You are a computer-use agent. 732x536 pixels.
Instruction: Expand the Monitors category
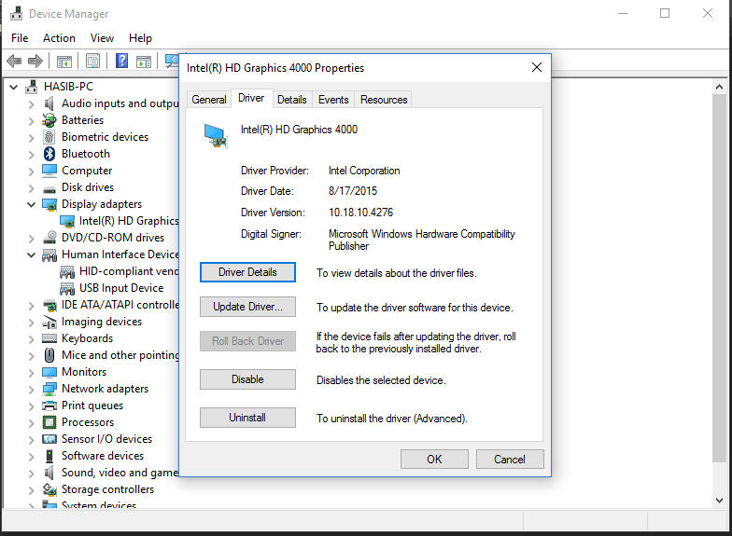(x=32, y=373)
